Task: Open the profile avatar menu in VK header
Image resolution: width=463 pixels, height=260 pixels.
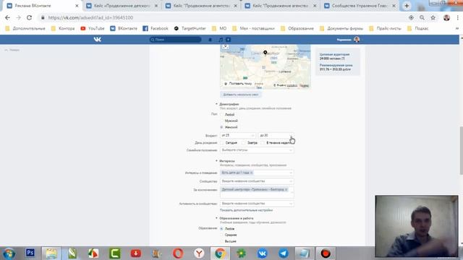Action: coord(357,40)
